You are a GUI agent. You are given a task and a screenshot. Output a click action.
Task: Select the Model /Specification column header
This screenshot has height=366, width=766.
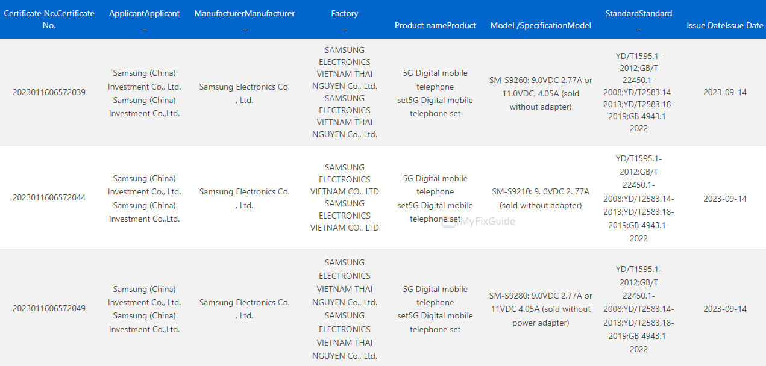pyautogui.click(x=541, y=25)
